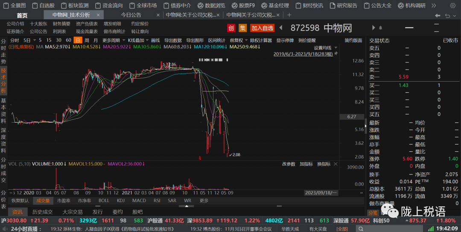
Task: Click 加入自选 to add to watchlist
Action: (262, 28)
